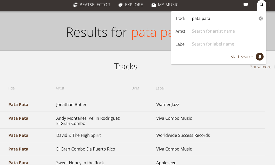Image resolution: width=275 pixels, height=165 pixels.
Task: Open Pata Pata by David & The High Spirit
Action: [x=18, y=135]
